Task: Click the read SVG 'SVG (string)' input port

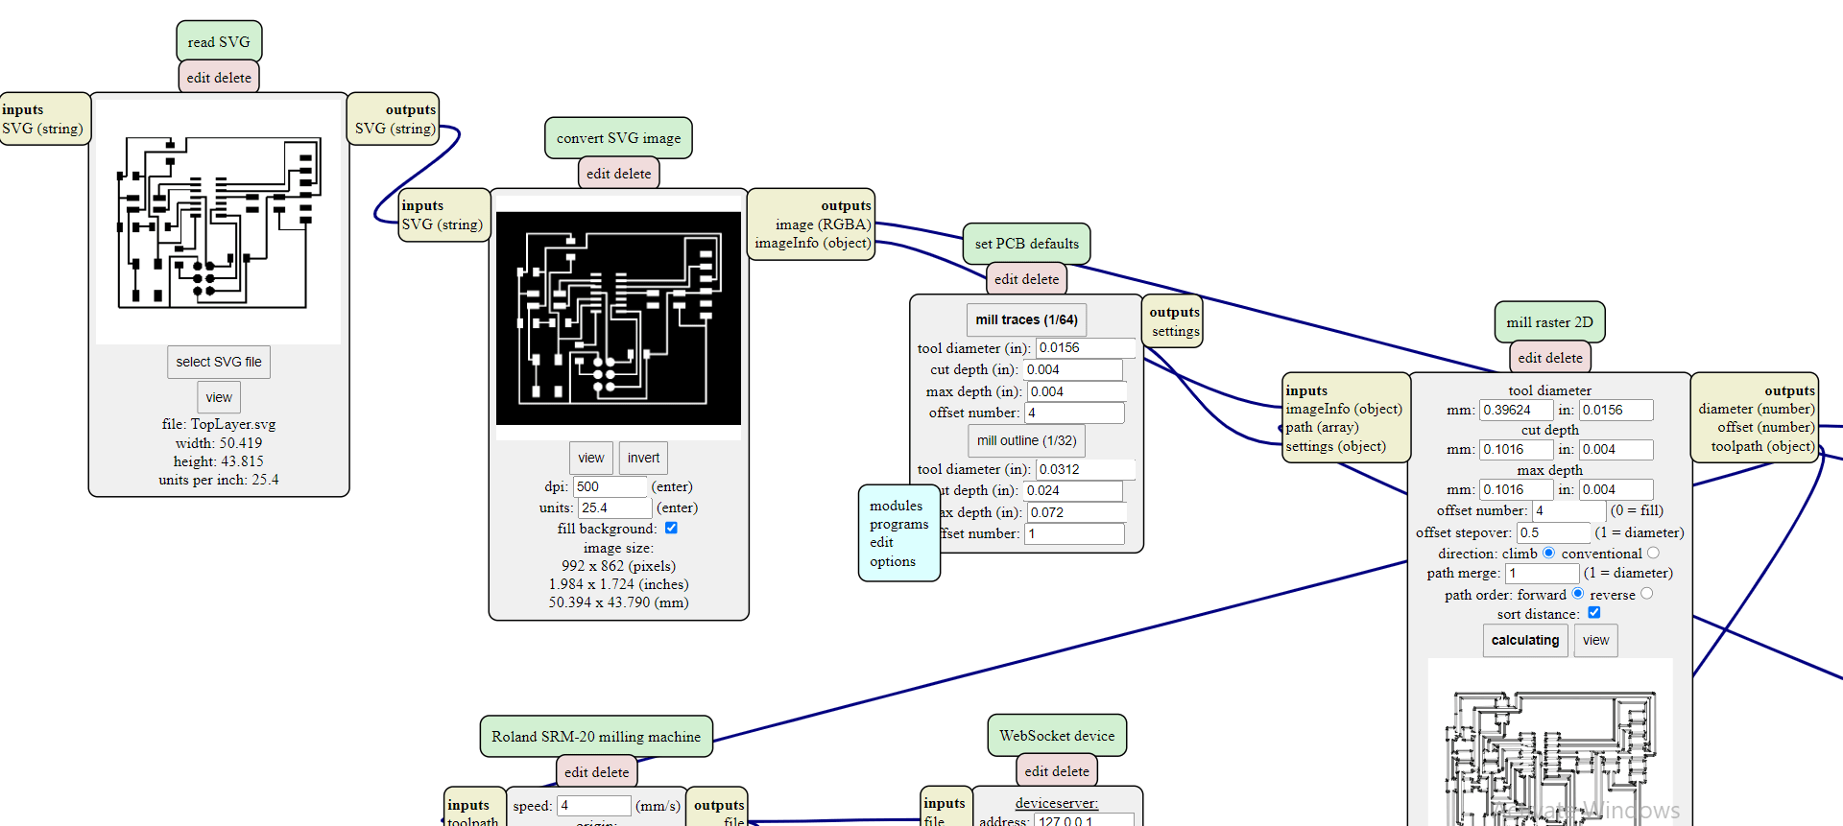Action: pyautogui.click(x=42, y=129)
